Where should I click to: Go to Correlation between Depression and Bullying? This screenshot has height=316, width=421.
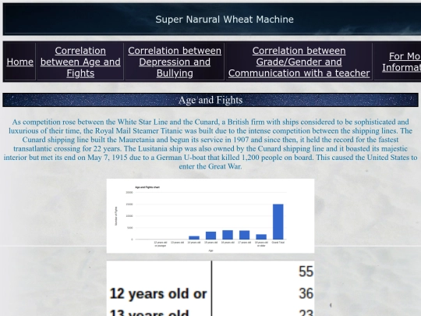(x=175, y=62)
